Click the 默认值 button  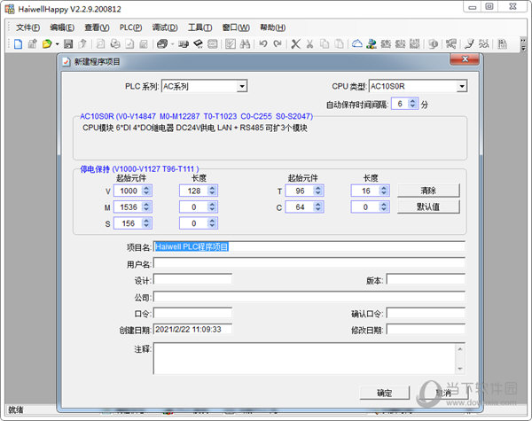[428, 207]
